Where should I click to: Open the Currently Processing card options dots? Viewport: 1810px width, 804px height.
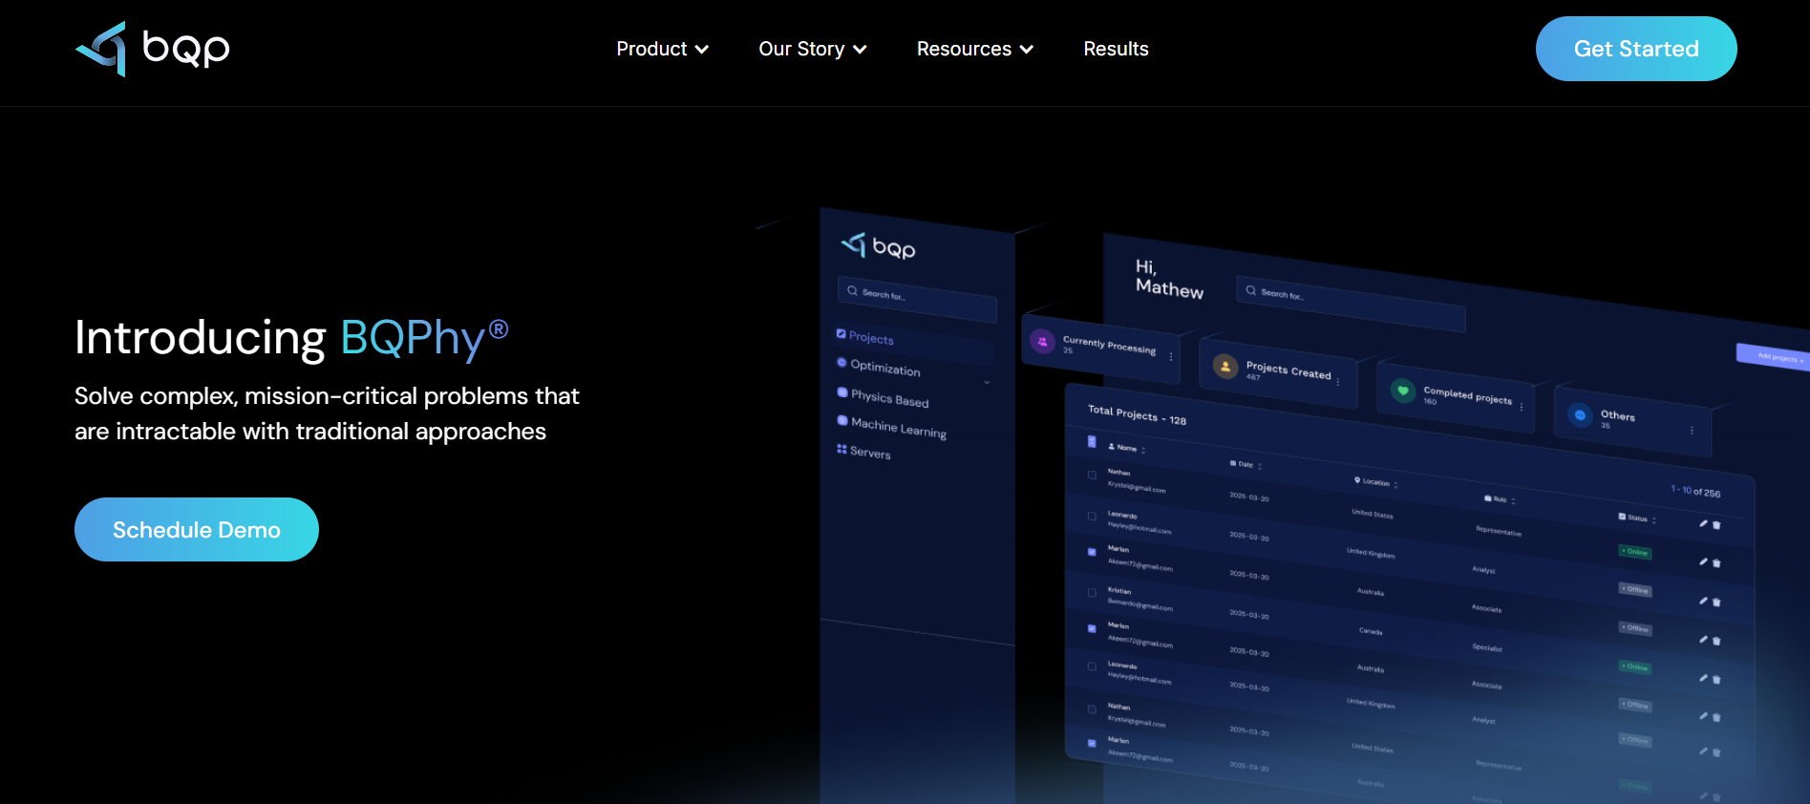[x=1171, y=356]
